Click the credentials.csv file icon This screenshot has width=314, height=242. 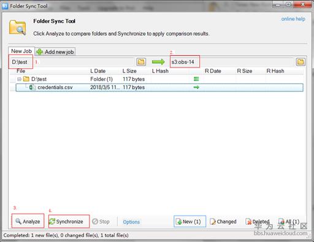[x=32, y=87]
